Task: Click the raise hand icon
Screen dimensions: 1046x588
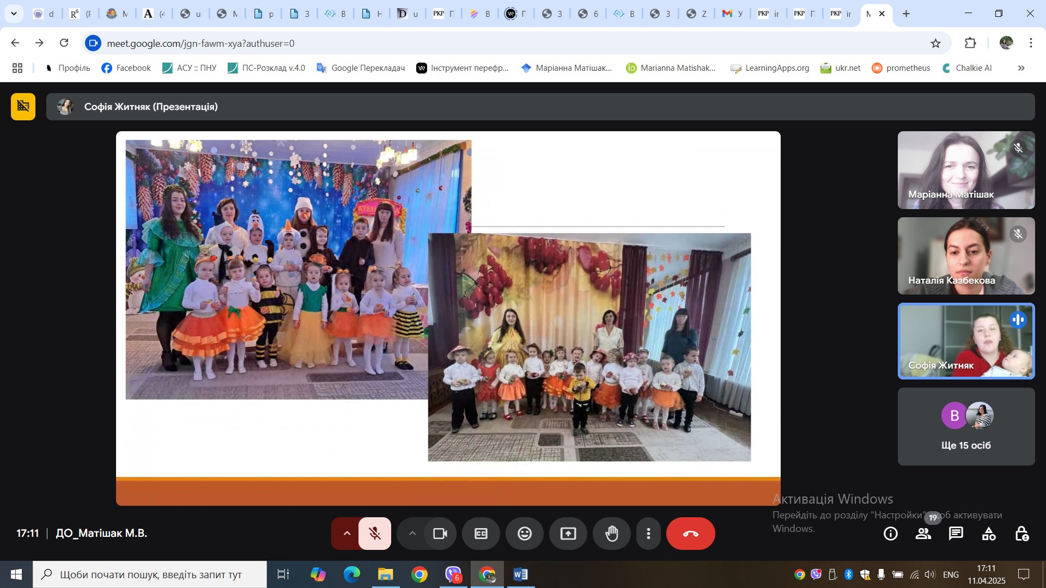Action: (x=612, y=534)
